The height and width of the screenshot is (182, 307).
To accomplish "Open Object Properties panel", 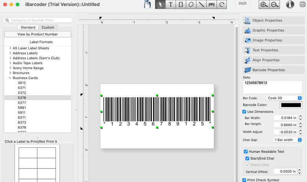I will click(274, 20).
